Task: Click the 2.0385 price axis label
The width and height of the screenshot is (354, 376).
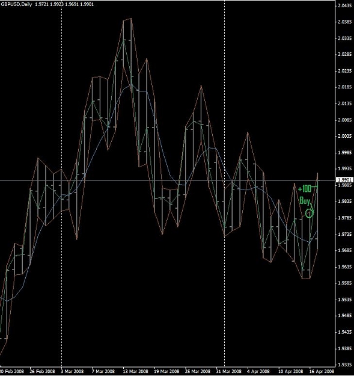Action: [x=345, y=22]
